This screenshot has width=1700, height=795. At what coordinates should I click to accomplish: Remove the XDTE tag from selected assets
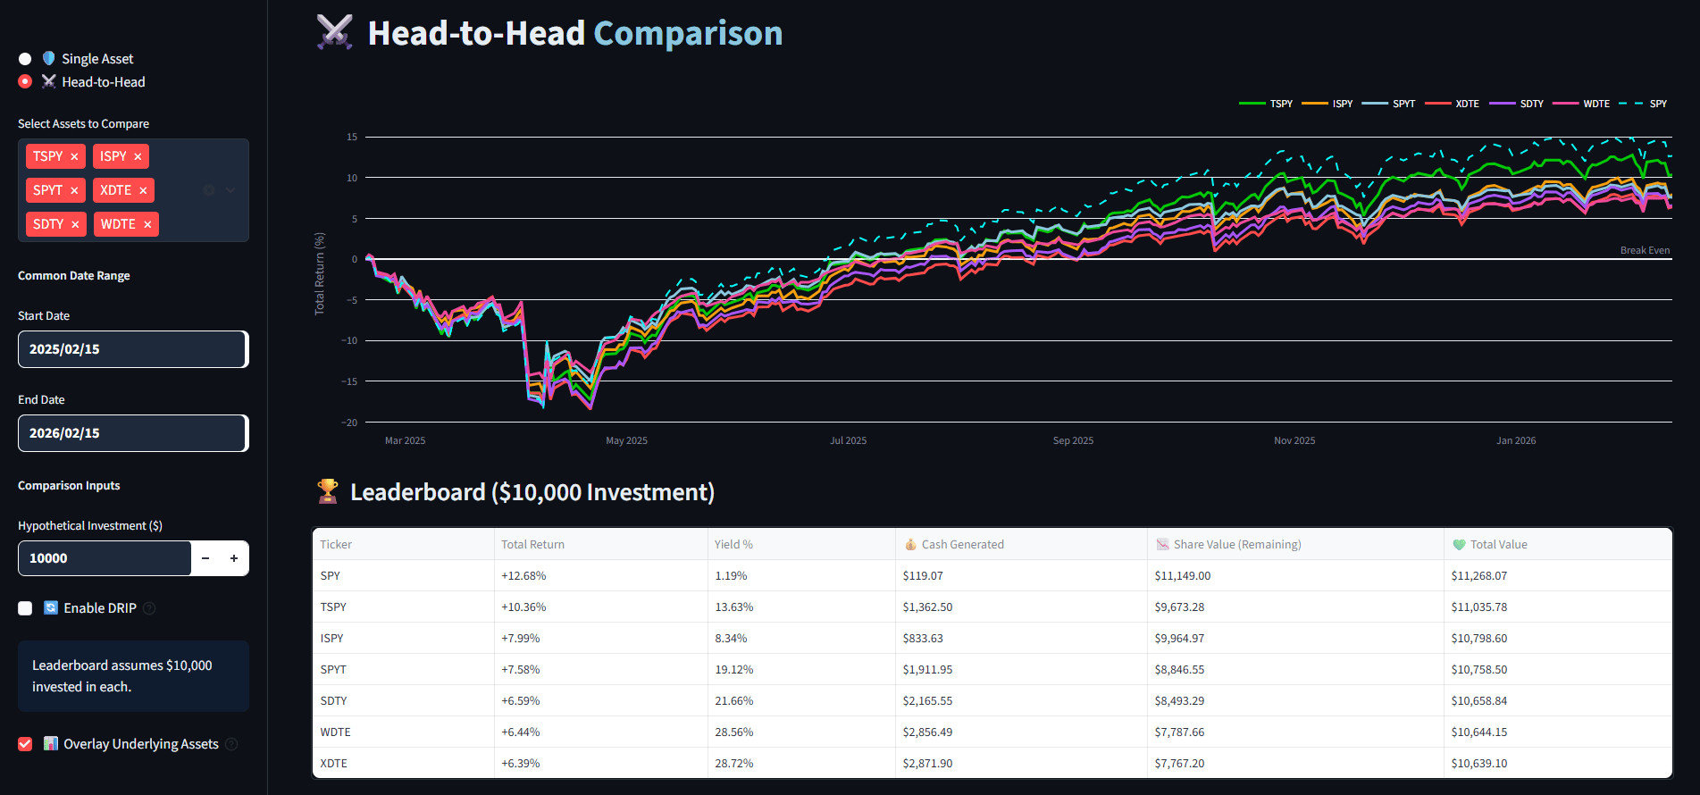143,190
